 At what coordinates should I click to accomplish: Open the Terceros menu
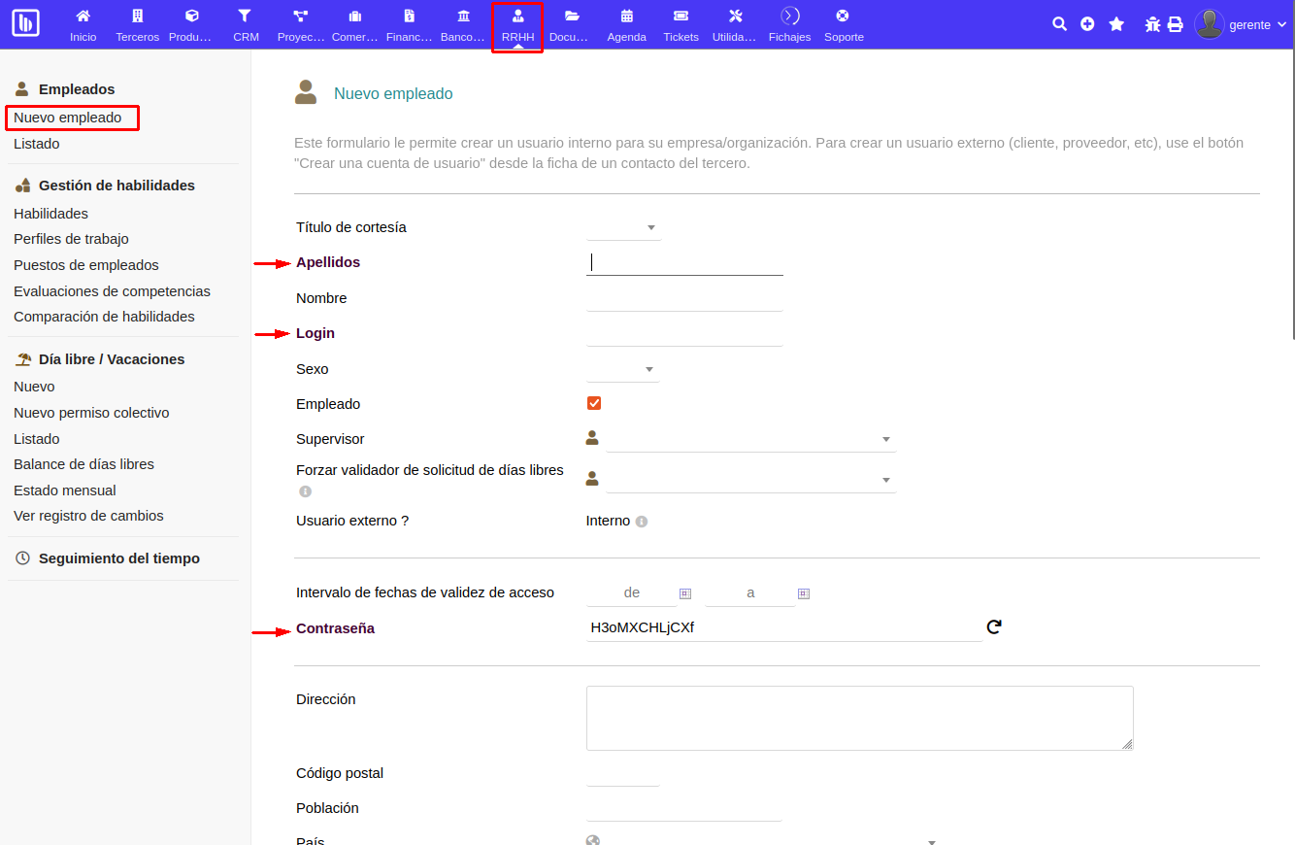[137, 25]
